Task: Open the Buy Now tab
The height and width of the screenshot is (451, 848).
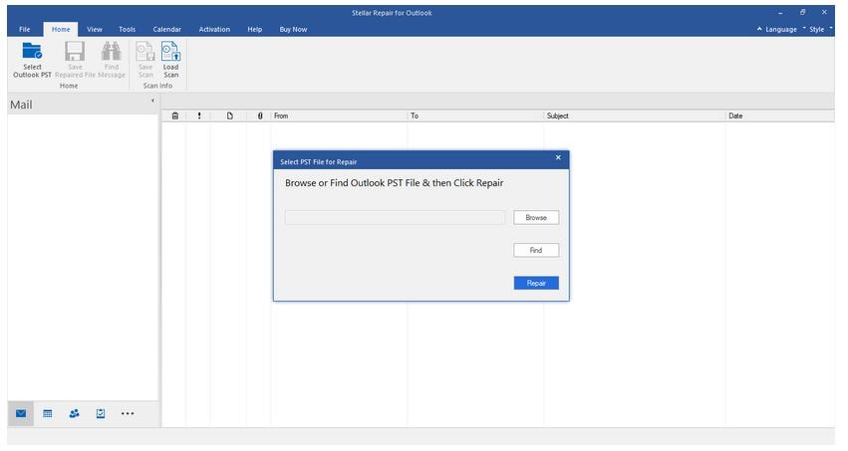Action: (293, 29)
